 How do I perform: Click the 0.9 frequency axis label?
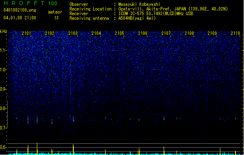point(3,89)
